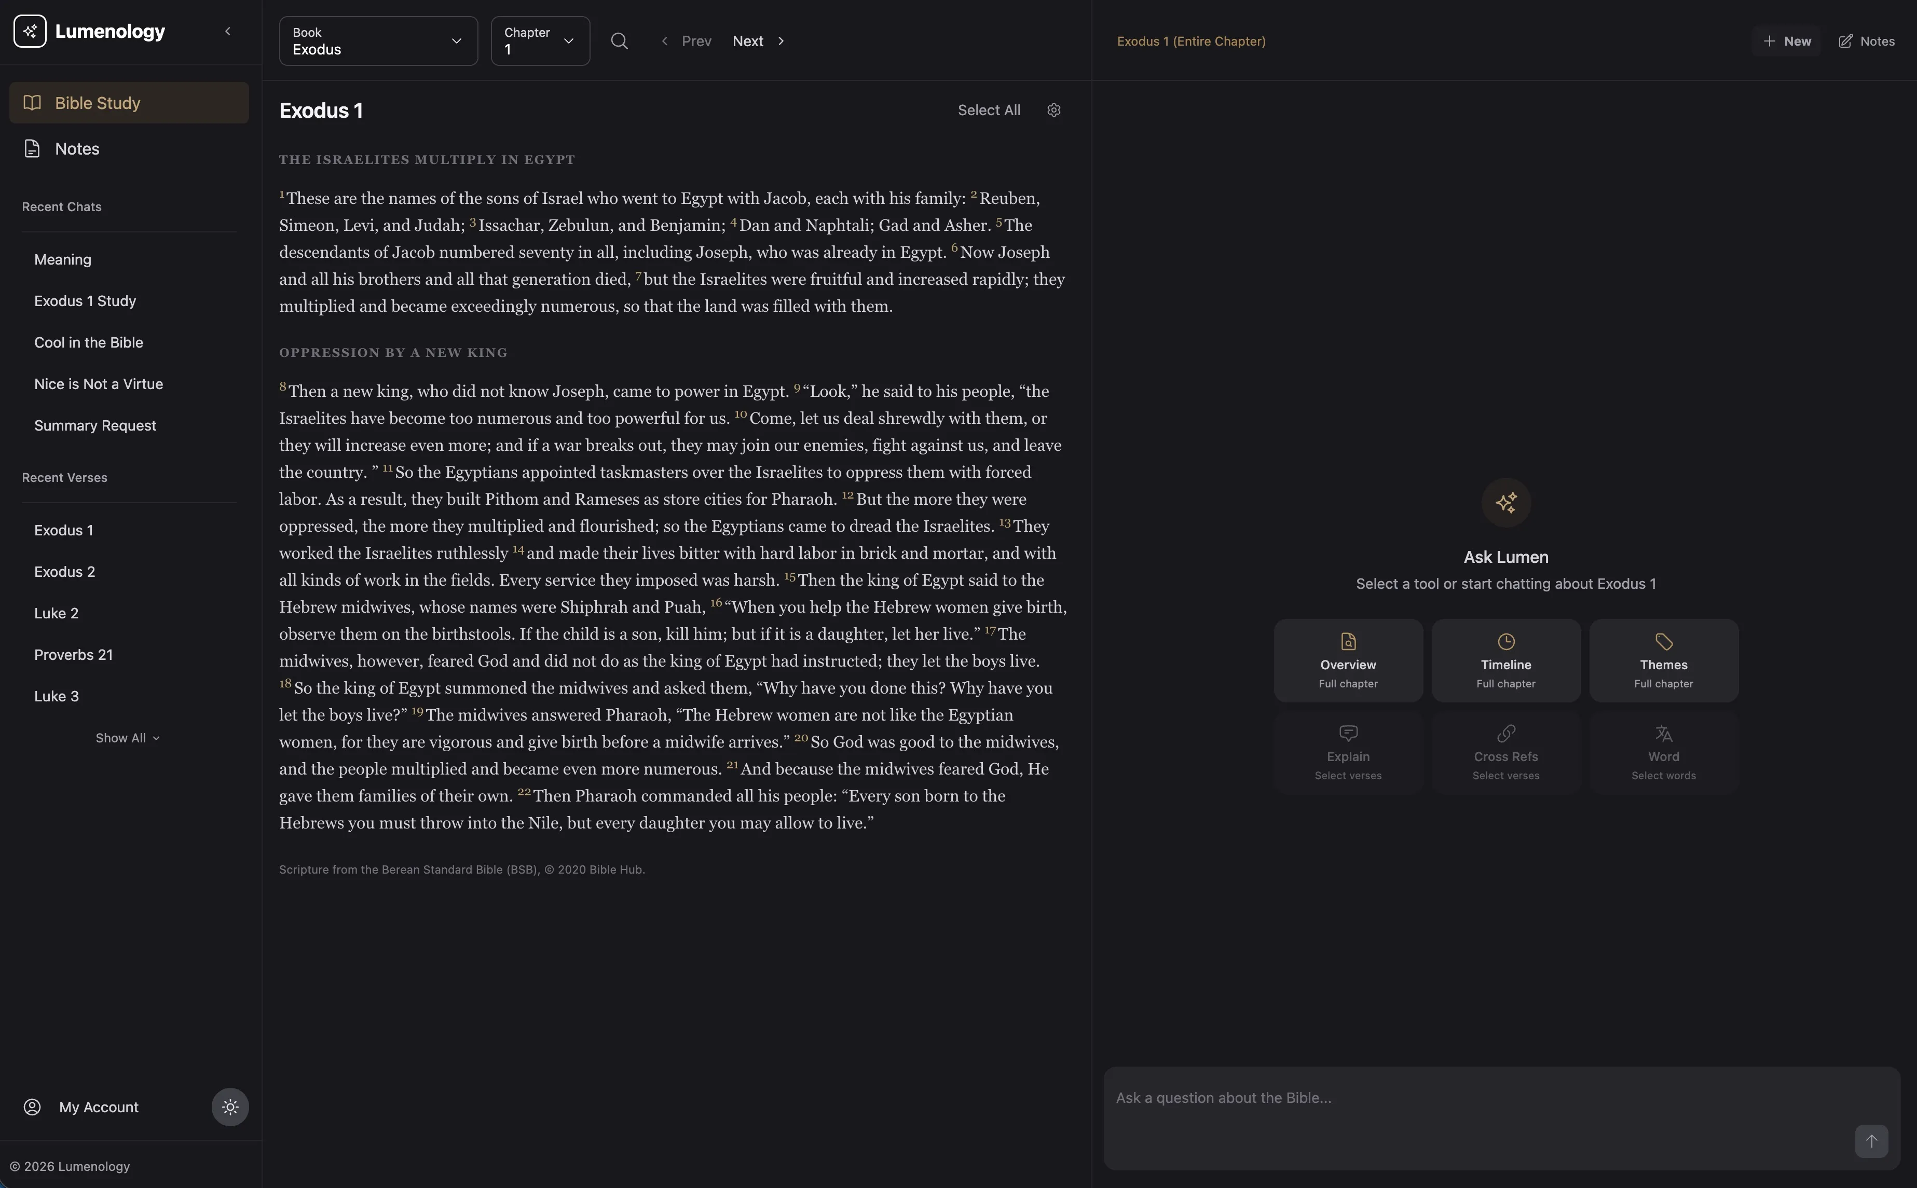This screenshot has width=1917, height=1188.
Task: Click the send message arrow in chat box
Action: [1871, 1142]
